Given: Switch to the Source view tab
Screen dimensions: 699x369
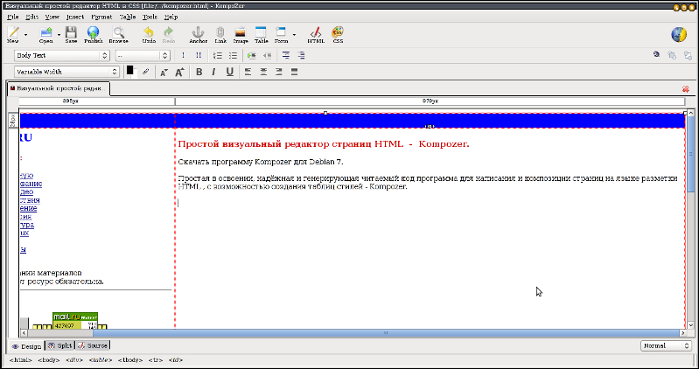Looking at the screenshot, I should click(x=93, y=345).
